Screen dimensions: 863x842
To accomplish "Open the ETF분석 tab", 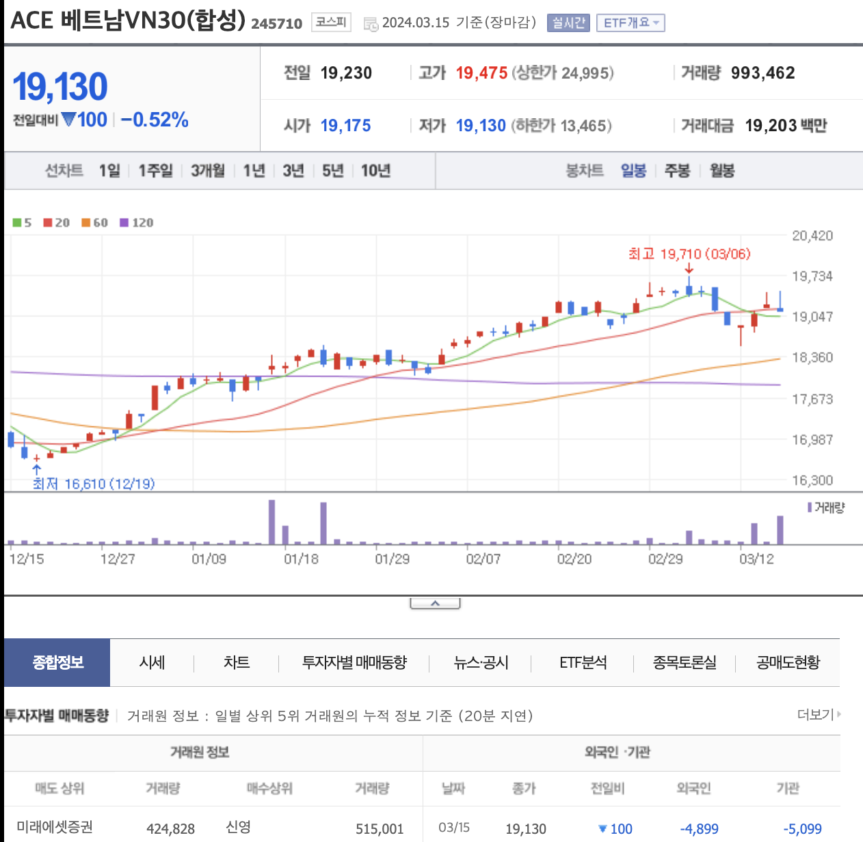I will tap(583, 662).
